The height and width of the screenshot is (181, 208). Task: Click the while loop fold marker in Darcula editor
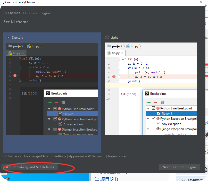tap(20, 67)
